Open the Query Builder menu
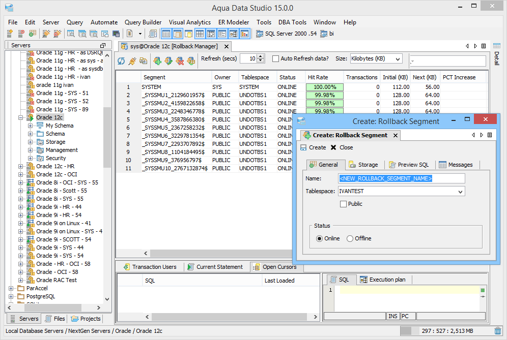The width and height of the screenshot is (507, 340). 143,22
